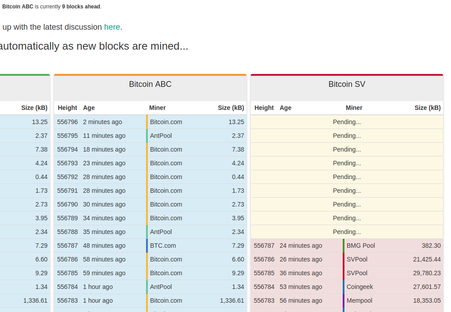Screen dimensions: 451x312
Task: Click AntPool miner in block 556795 row
Action: click(161, 136)
